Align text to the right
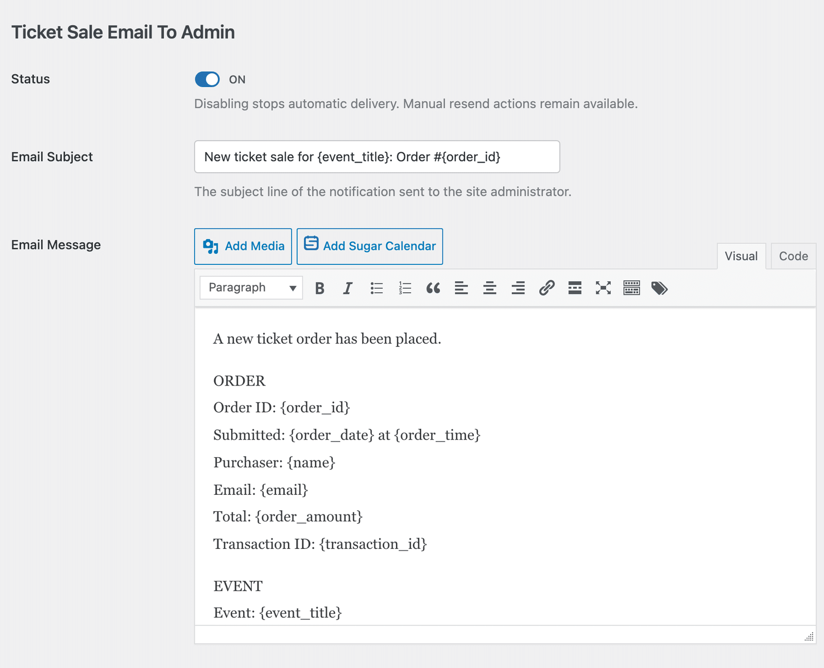Viewport: 824px width, 668px height. (518, 288)
